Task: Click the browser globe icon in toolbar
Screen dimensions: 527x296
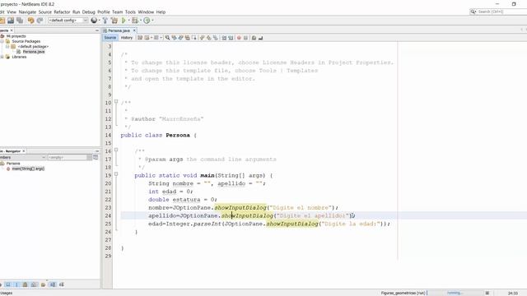Action: click(x=94, y=21)
